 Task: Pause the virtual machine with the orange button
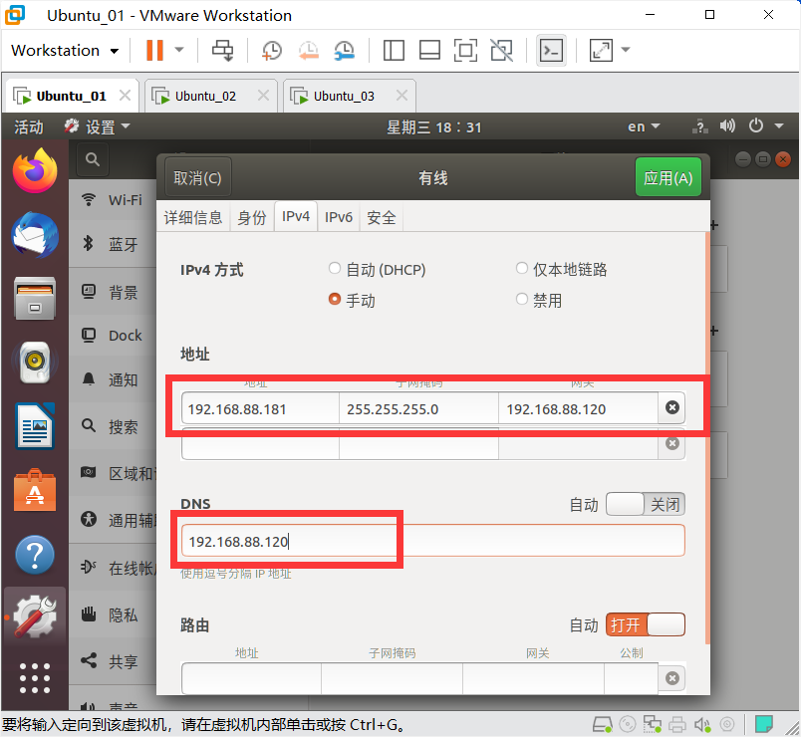154,50
